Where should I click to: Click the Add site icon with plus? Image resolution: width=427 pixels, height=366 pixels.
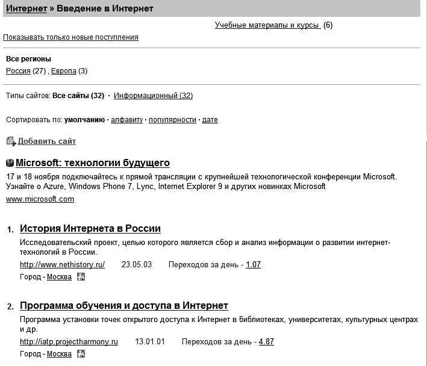(11, 141)
